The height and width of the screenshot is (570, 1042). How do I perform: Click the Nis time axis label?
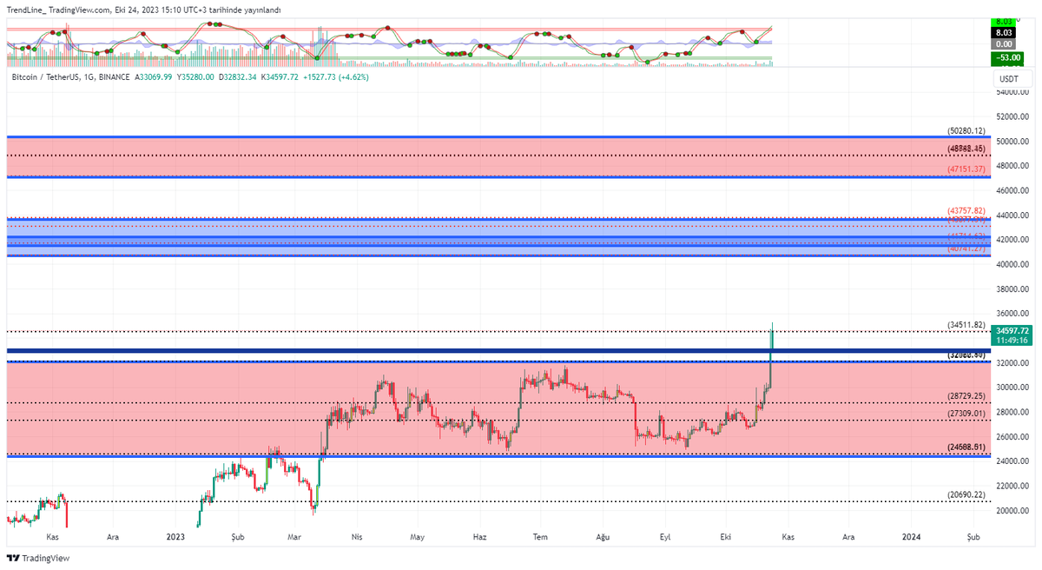(355, 537)
